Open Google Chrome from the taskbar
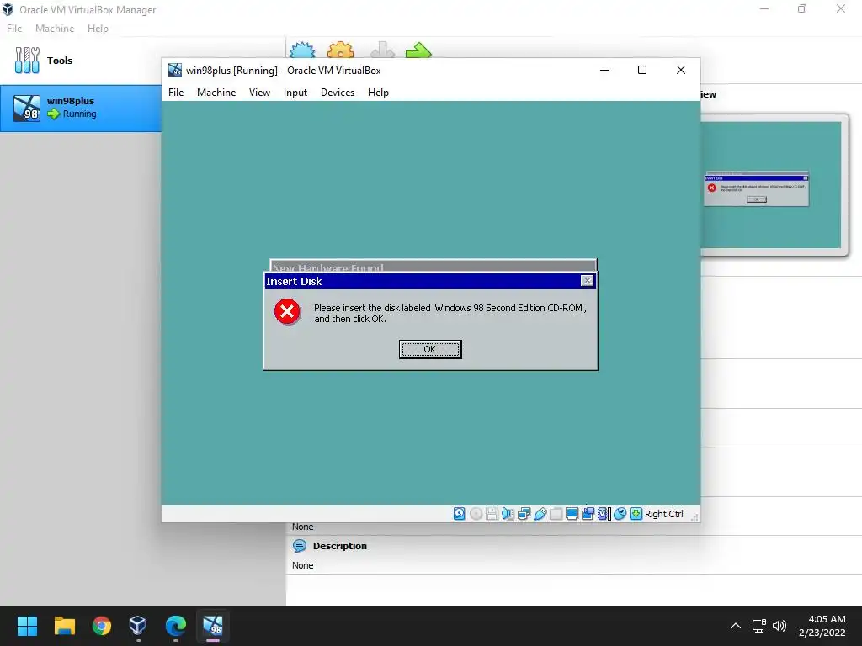Screen dimensions: 862x646 coord(101,626)
